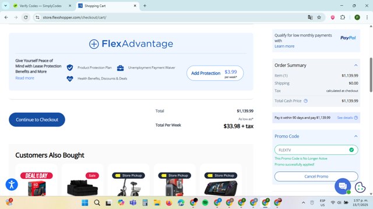Viewport: 373px width, 209px height.
Task: Open Read more link under lease protection
Action: coord(24,78)
